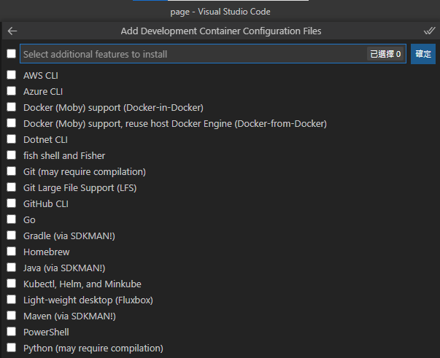The height and width of the screenshot is (358, 440).
Task: Click the double checkmark accept icon
Action: [x=429, y=31]
